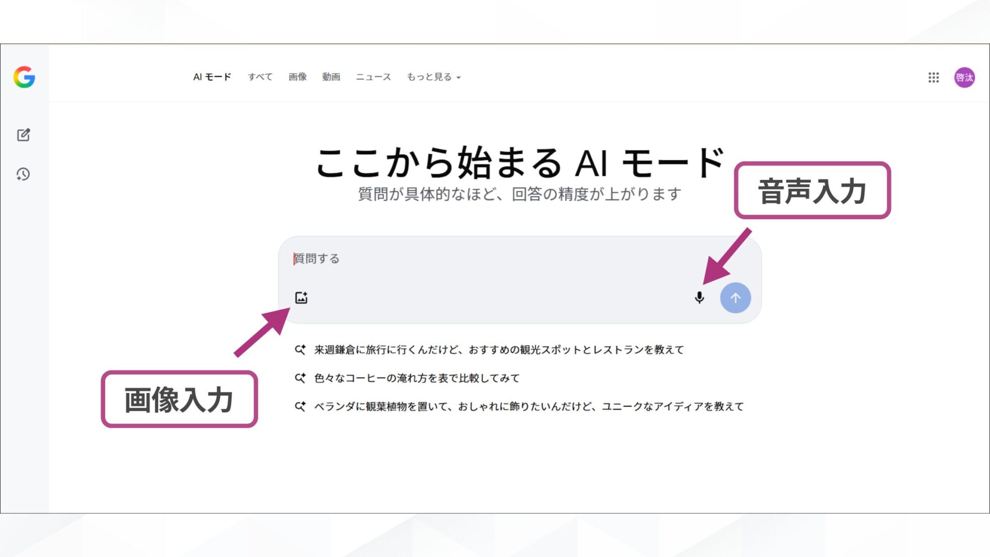Submit the query with the arrow button

tap(735, 297)
